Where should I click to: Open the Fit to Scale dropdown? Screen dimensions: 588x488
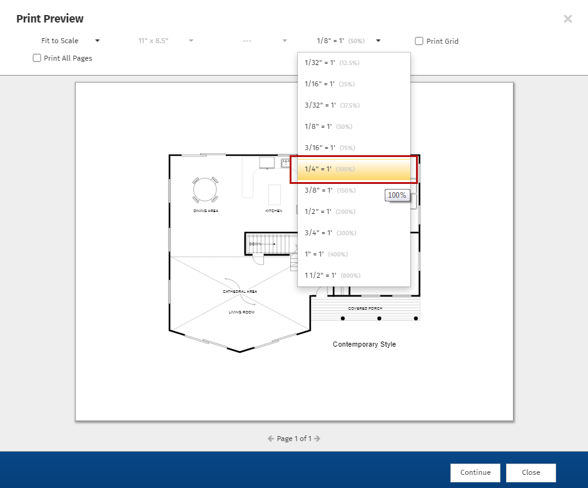click(70, 41)
